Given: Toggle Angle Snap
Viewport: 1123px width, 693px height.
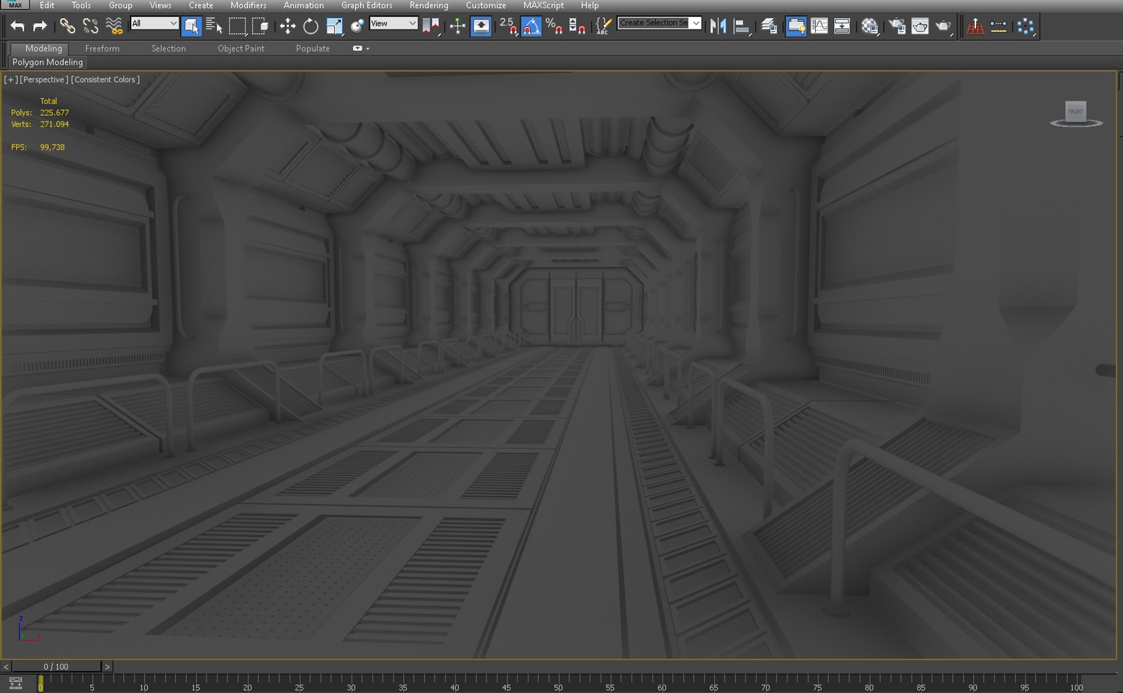Looking at the screenshot, I should [531, 26].
